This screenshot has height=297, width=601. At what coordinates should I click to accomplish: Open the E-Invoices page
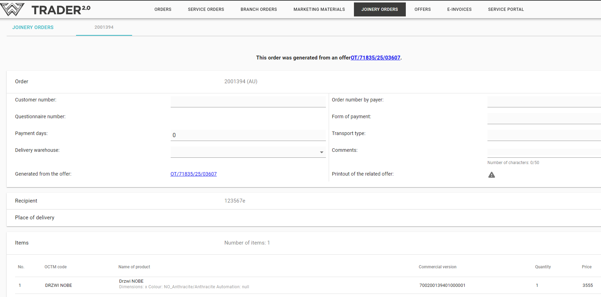click(x=459, y=9)
